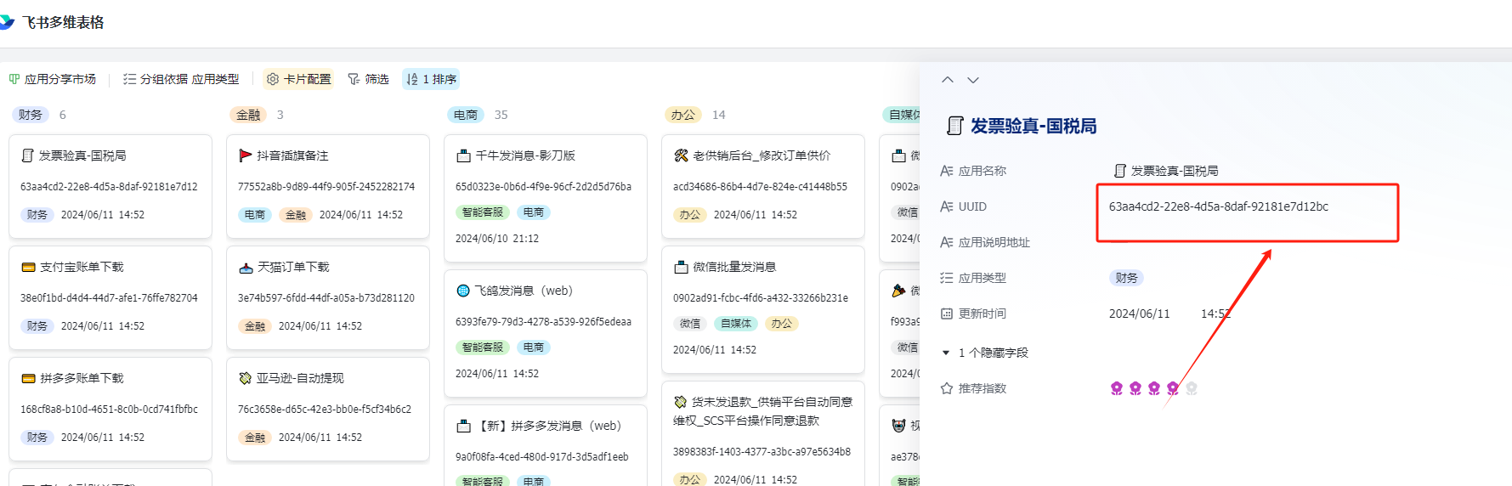
Task: Click the 卡片配置 gear button
Action: [x=298, y=79]
